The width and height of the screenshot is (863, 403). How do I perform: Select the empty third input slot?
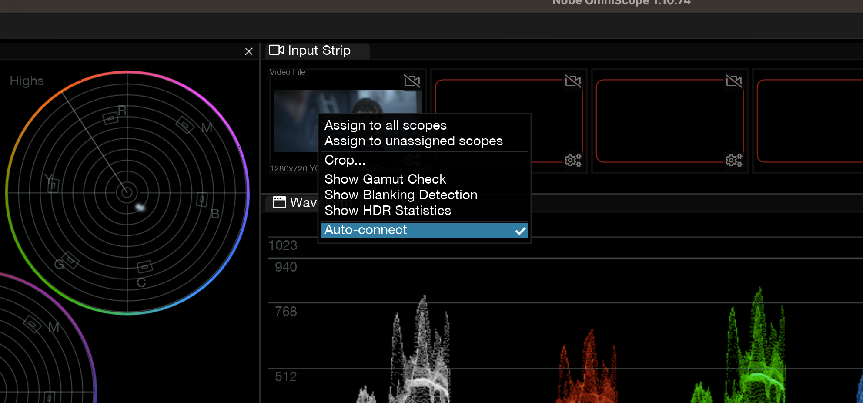(x=670, y=121)
